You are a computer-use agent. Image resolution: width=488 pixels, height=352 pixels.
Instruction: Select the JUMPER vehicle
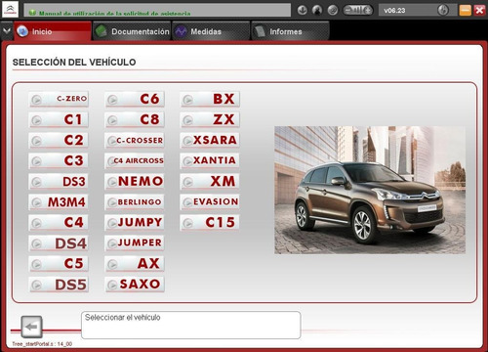pos(135,243)
